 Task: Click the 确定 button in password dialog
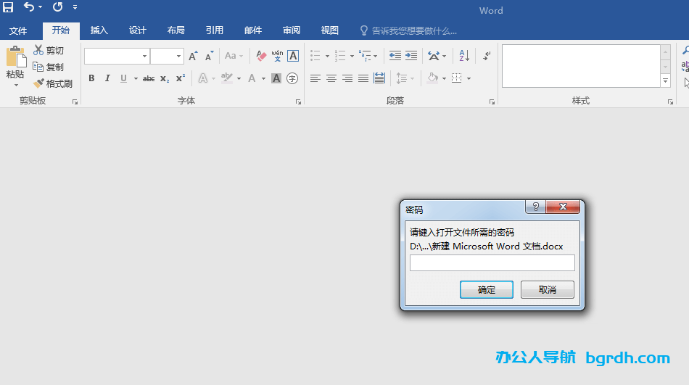pyautogui.click(x=487, y=289)
